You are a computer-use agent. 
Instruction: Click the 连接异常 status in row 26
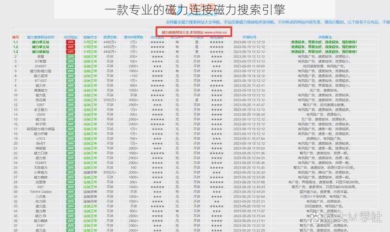pyautogui.click(x=90, y=172)
